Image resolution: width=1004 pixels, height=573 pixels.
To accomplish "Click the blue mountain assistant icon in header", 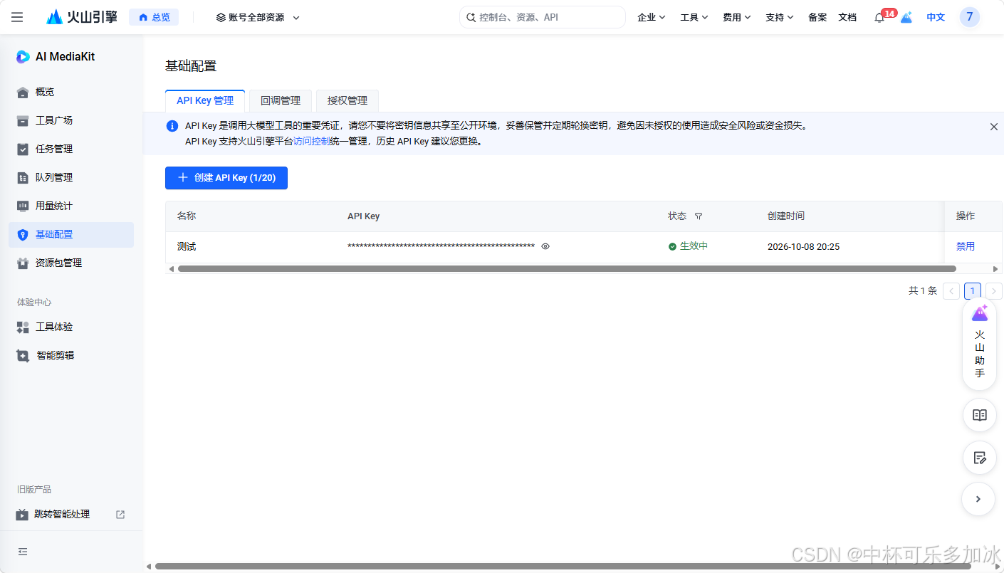I will point(906,17).
